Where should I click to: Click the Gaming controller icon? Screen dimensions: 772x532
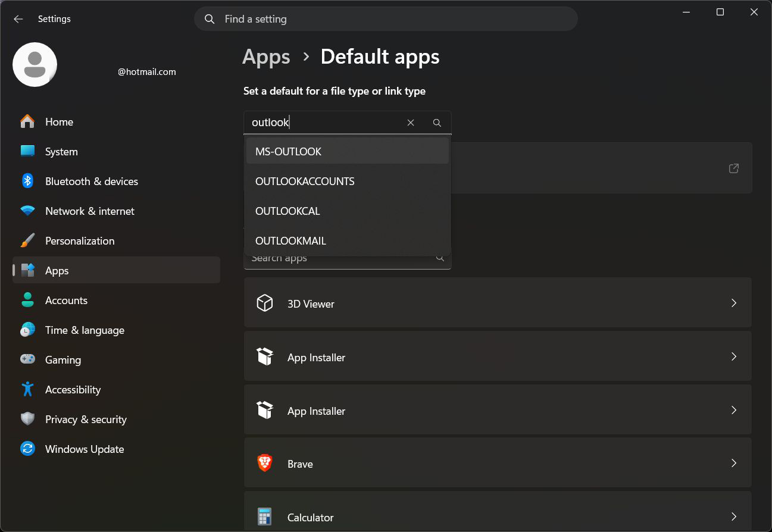pyautogui.click(x=27, y=359)
